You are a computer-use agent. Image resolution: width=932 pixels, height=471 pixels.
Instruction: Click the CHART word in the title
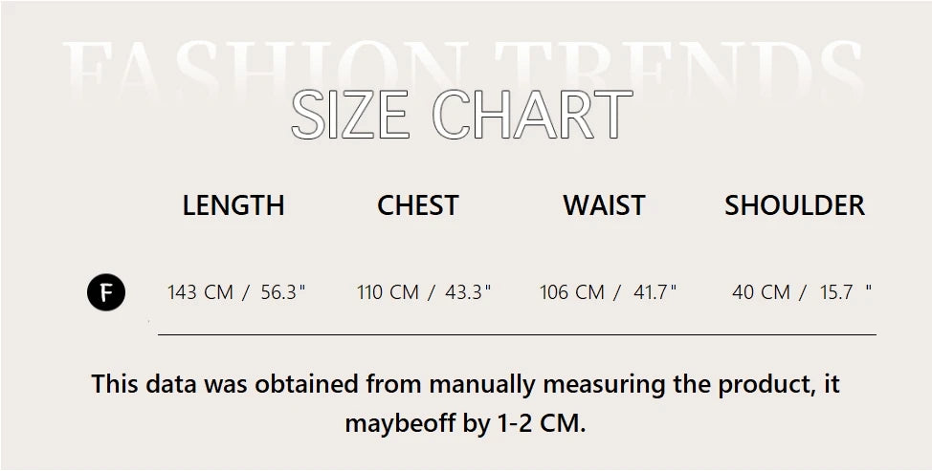click(539, 116)
